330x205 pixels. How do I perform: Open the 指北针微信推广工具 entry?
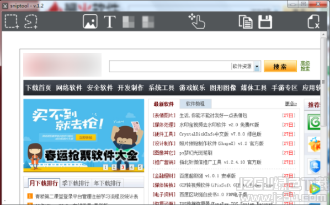pos(220,162)
